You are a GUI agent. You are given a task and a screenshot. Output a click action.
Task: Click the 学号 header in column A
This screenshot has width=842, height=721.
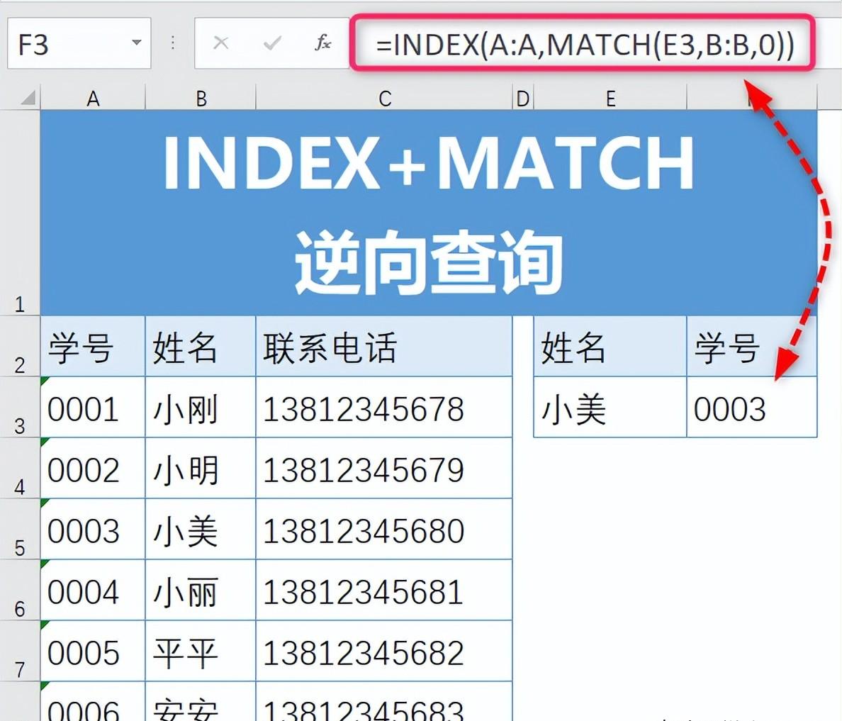point(93,347)
